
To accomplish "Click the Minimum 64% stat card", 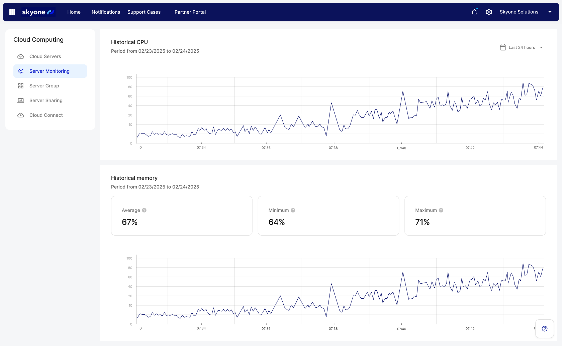I will tap(328, 216).
